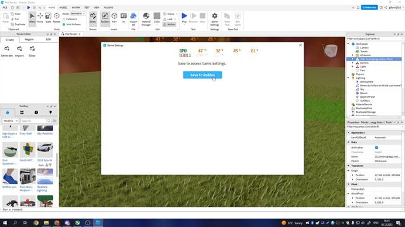
Task: Activate the Scale tool
Action: pyautogui.click(x=48, y=18)
